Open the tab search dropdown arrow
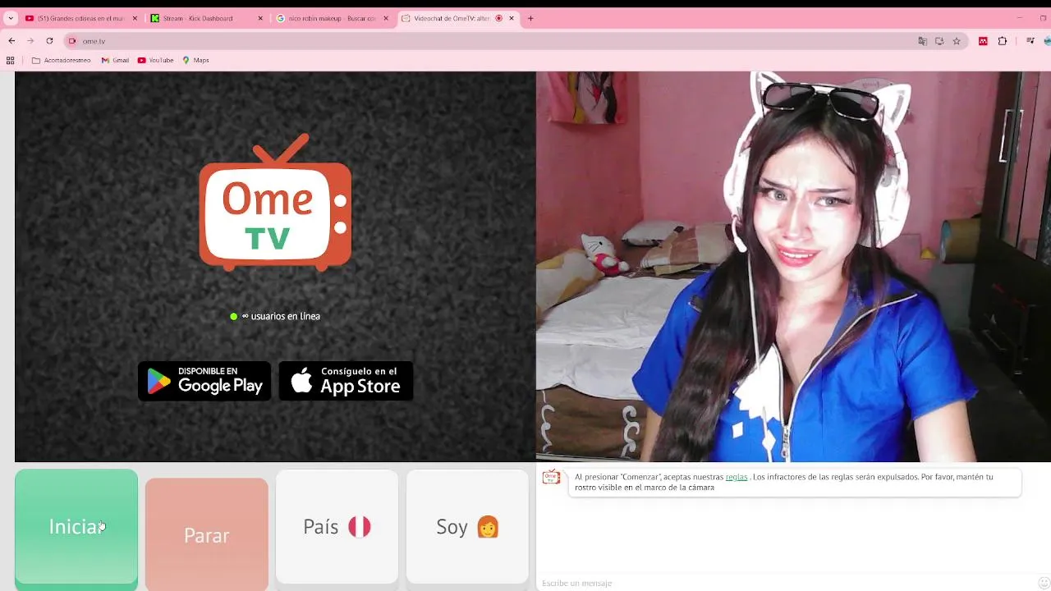This screenshot has height=591, width=1051. click(11, 18)
